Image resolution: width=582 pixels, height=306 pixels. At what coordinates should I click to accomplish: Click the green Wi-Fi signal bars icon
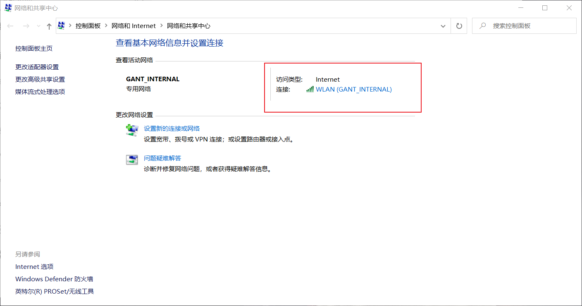(310, 89)
